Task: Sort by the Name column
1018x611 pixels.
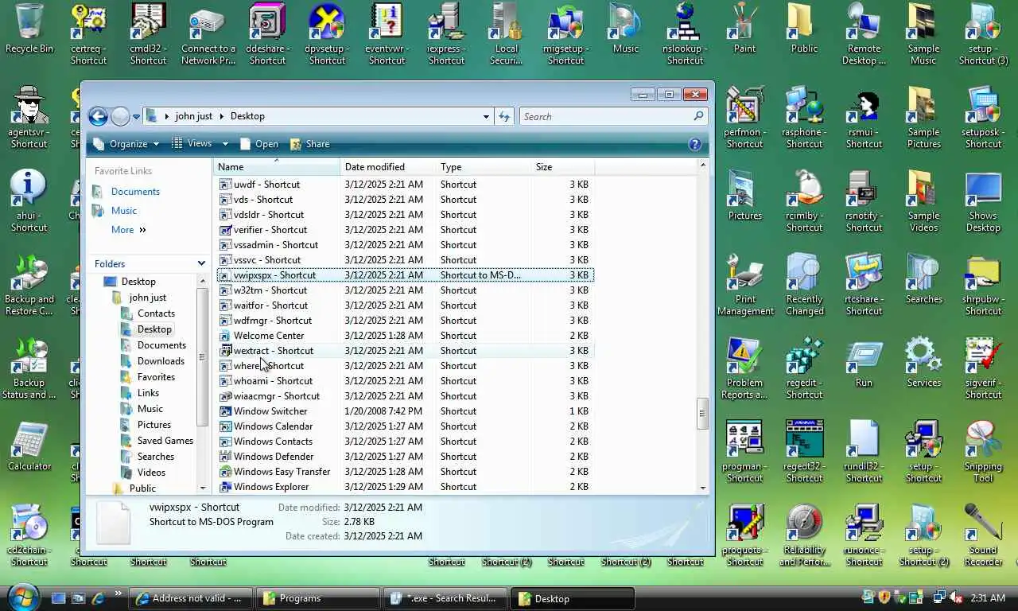Action: (277, 167)
